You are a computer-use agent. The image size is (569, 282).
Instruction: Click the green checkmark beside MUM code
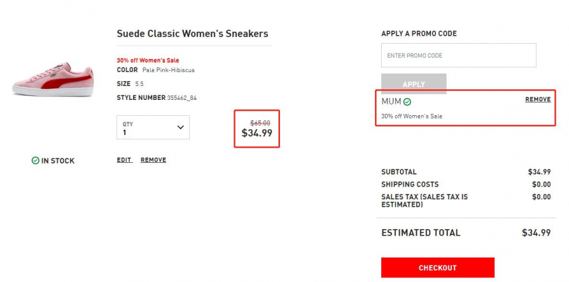(x=407, y=102)
